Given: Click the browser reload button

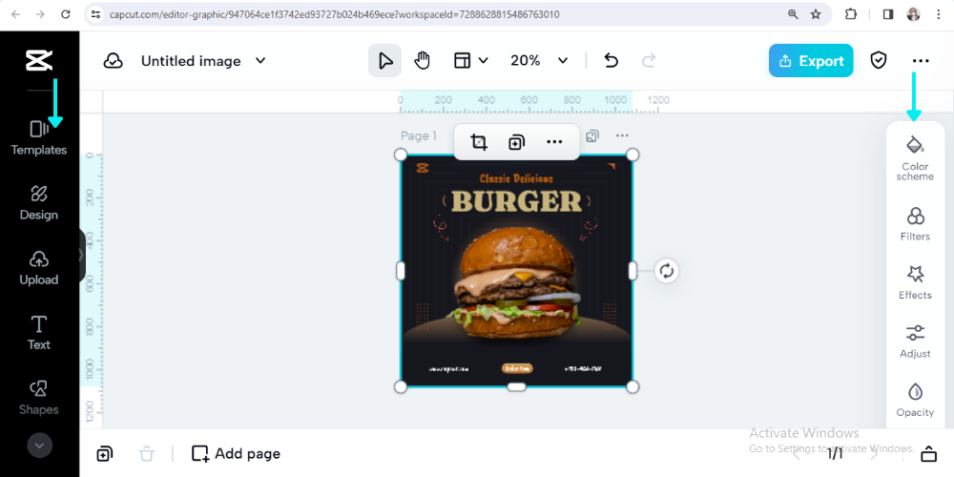Looking at the screenshot, I should pyautogui.click(x=66, y=14).
